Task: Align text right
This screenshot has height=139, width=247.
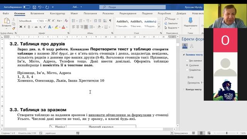Action: 82,27
